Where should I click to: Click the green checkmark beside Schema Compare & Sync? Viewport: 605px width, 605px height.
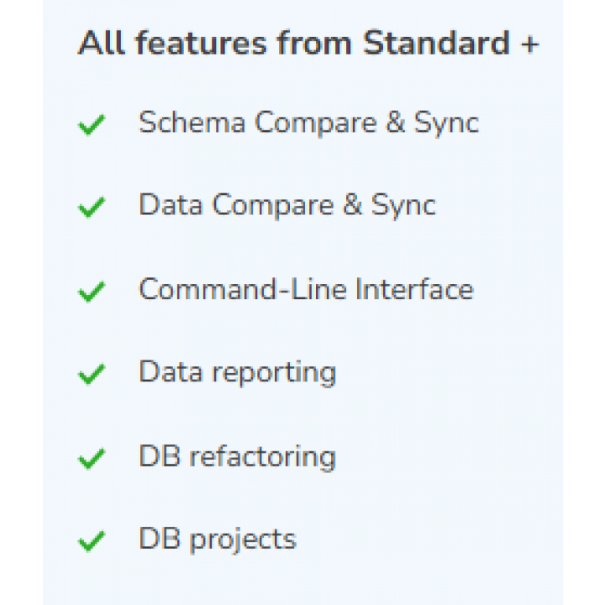coord(92,125)
